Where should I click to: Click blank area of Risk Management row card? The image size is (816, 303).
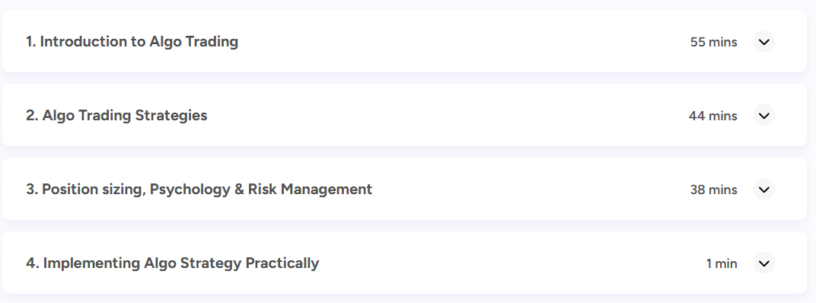[x=531, y=190]
